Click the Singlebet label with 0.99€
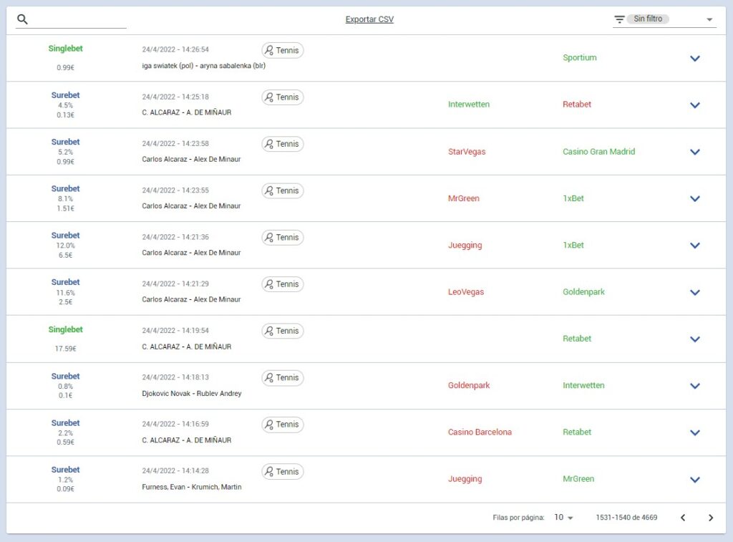This screenshot has width=733, height=542. [65, 49]
